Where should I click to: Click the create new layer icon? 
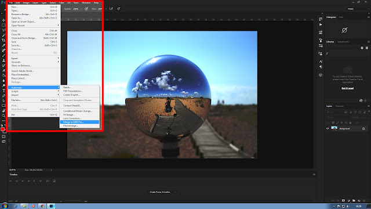[x=359, y=200]
